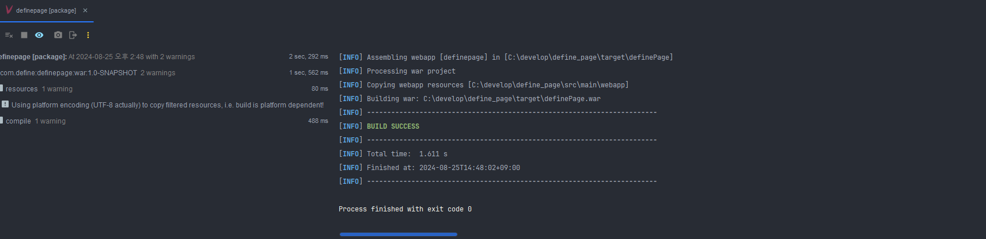Click the clear all output icon

[9, 35]
